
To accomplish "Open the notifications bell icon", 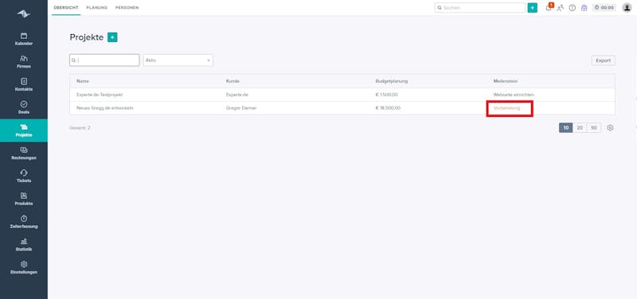I will click(549, 8).
